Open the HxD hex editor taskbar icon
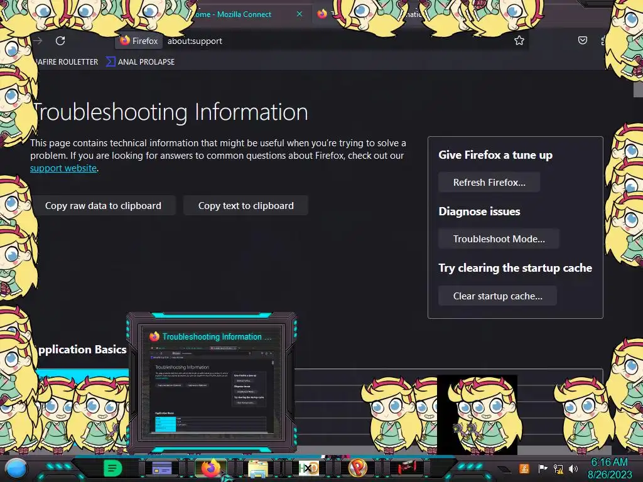The width and height of the screenshot is (643, 482). [x=308, y=468]
